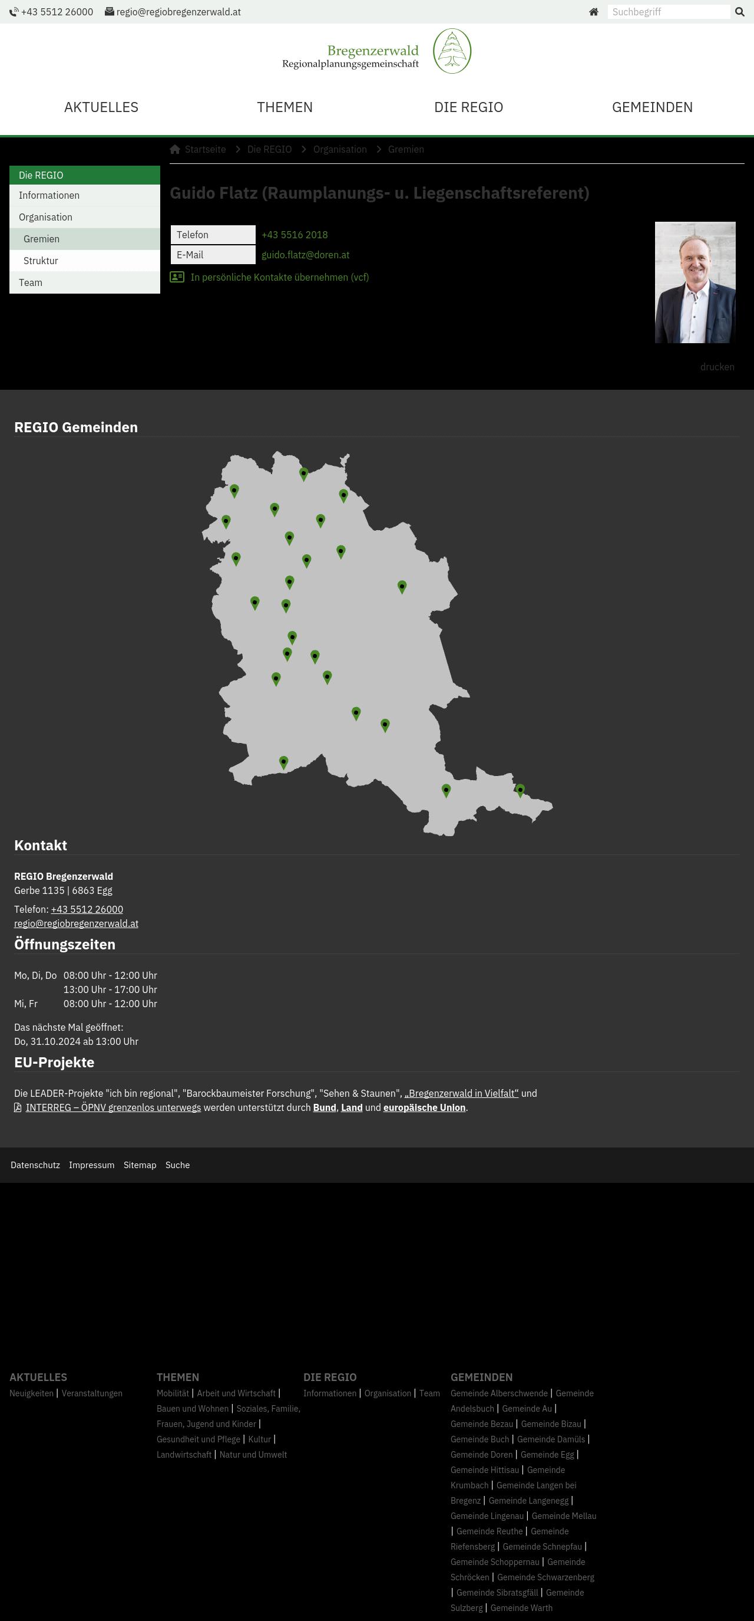
Task: Select Organisation in sidebar
Action: (85, 217)
